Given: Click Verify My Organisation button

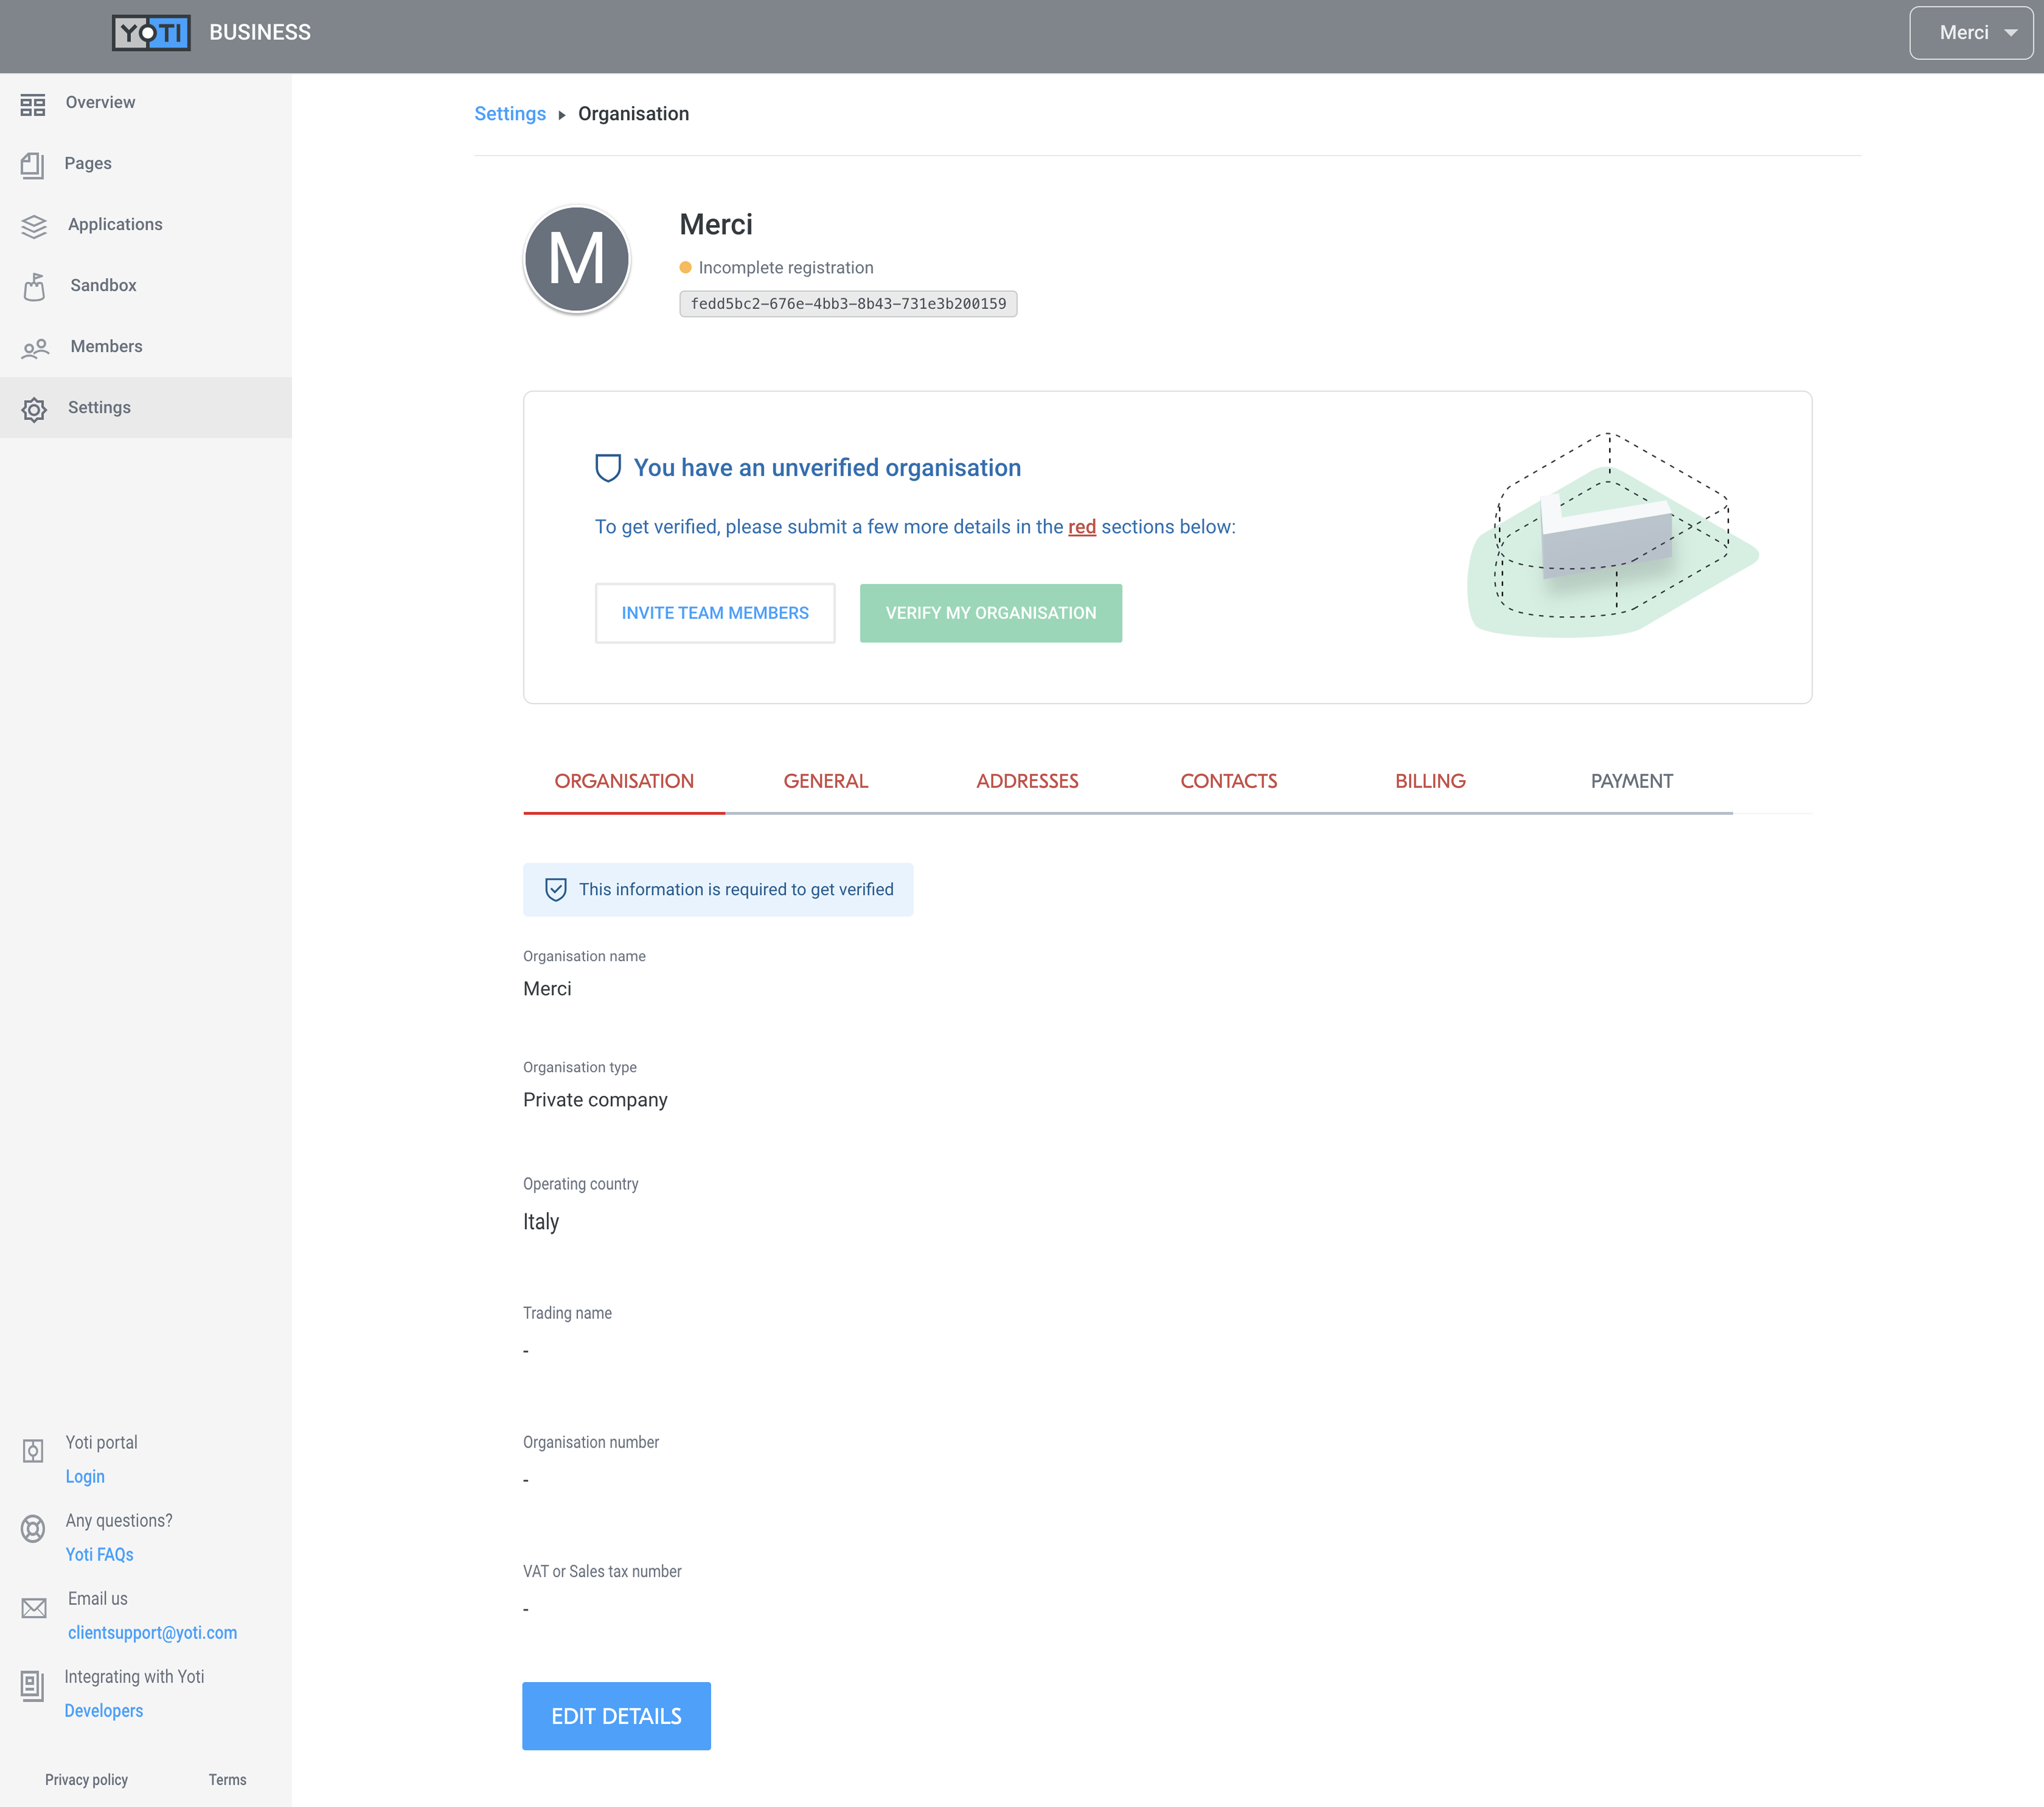Looking at the screenshot, I should 990,613.
